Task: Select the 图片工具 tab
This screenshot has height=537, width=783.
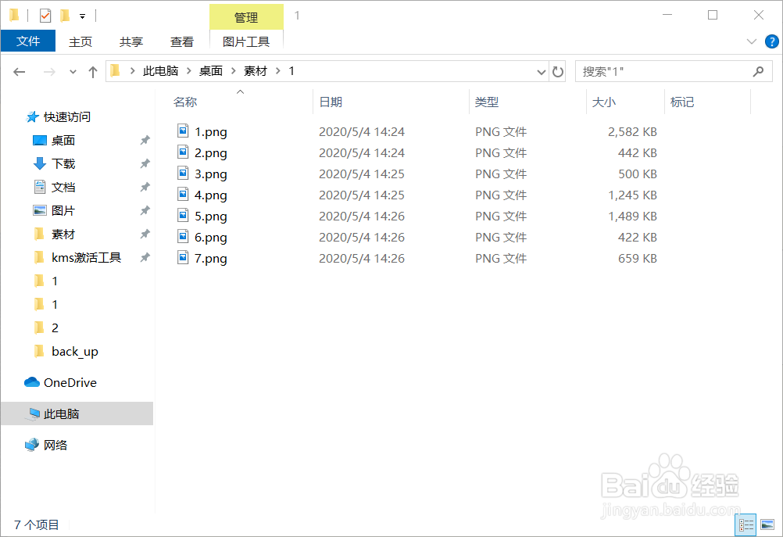Action: 246,41
